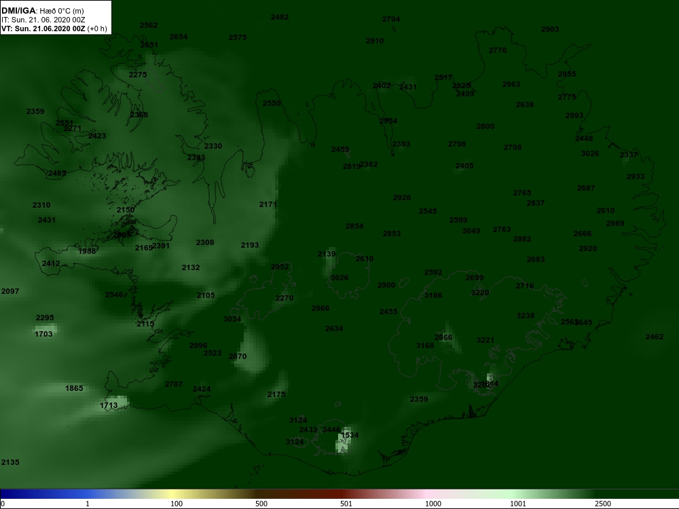Click the map value 2996

tap(198, 345)
